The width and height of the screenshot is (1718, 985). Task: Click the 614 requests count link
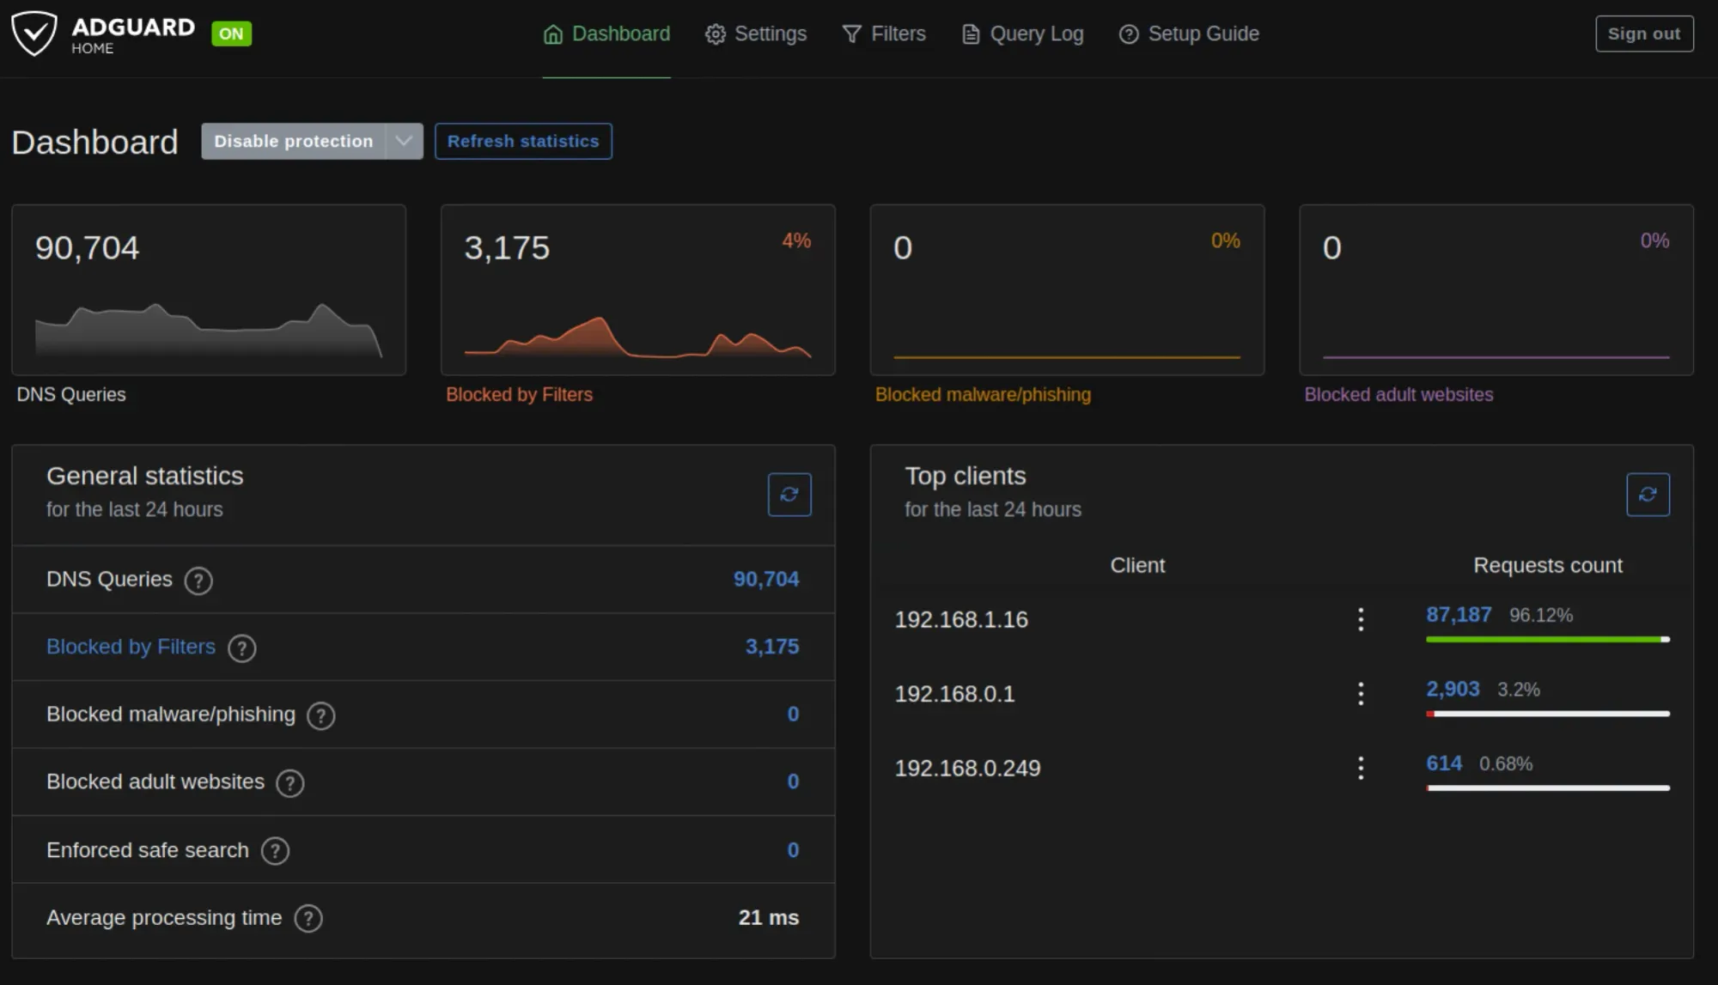[1444, 763]
